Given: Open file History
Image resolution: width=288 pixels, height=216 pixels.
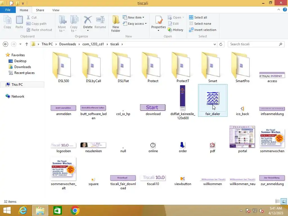Looking at the screenshot, I should 175,30.
